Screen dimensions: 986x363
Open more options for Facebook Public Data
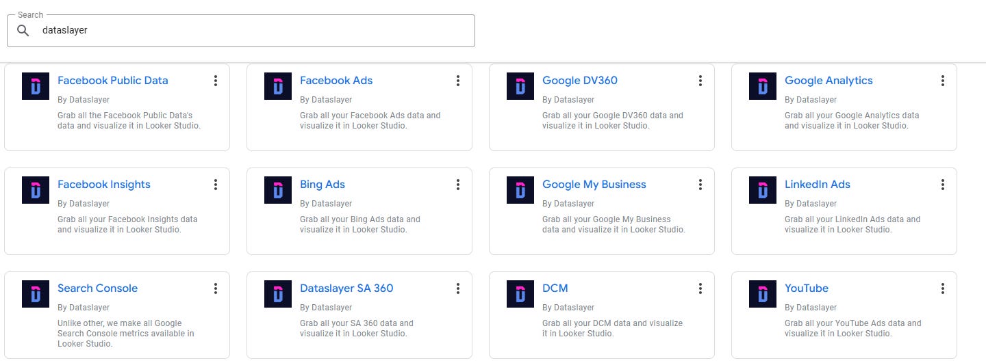216,81
